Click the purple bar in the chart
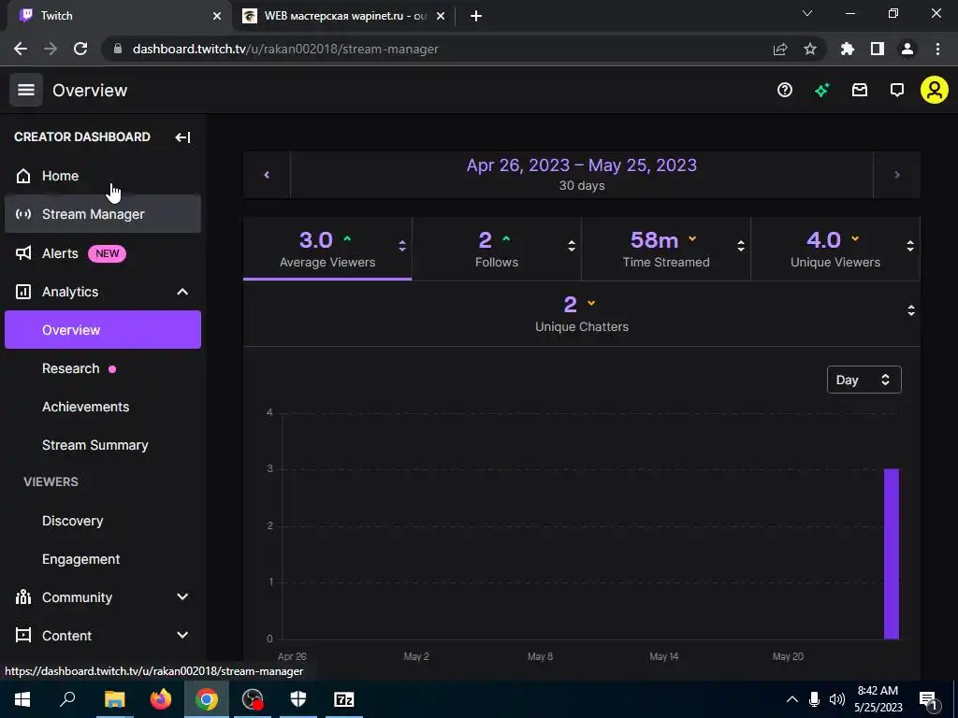The width and height of the screenshot is (958, 718). [x=892, y=553]
